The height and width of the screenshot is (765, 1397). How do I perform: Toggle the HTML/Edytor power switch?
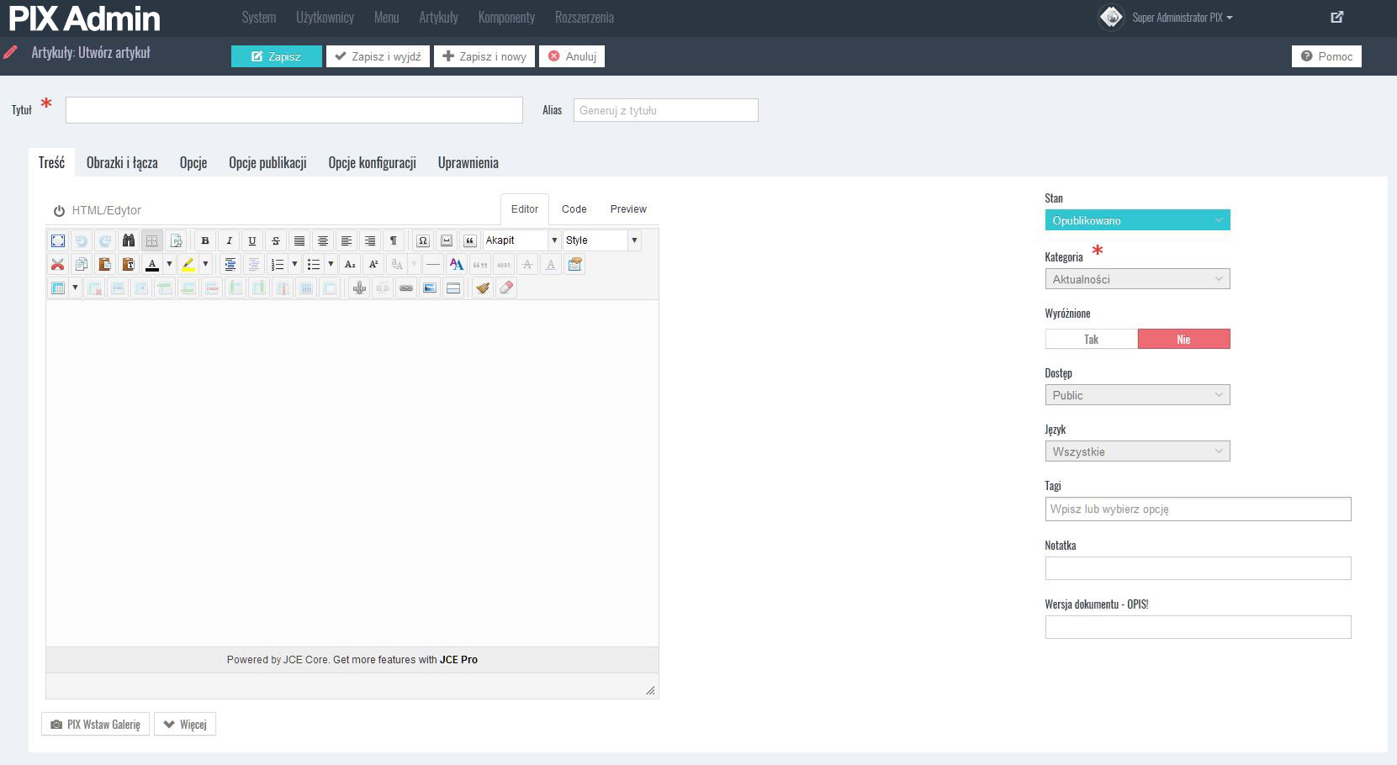click(x=59, y=211)
